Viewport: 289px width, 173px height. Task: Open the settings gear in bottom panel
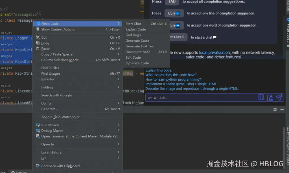275,110
